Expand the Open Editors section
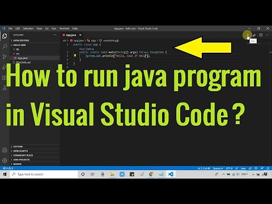The image size is (272, 204). point(35,40)
